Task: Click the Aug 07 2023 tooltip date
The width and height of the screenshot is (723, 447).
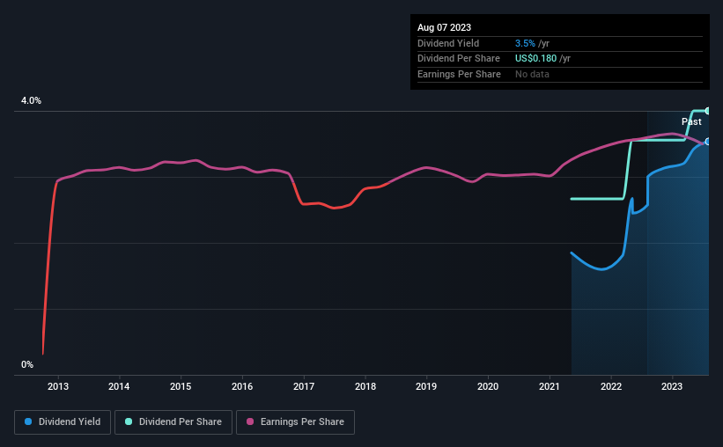Action: pyautogui.click(x=444, y=27)
